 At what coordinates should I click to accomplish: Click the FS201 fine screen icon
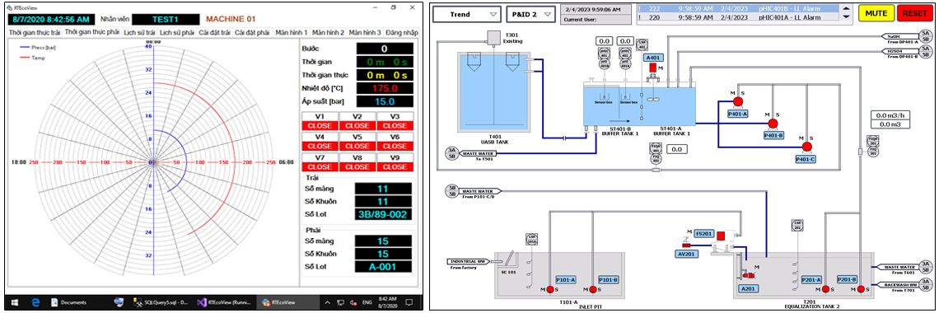click(x=721, y=236)
